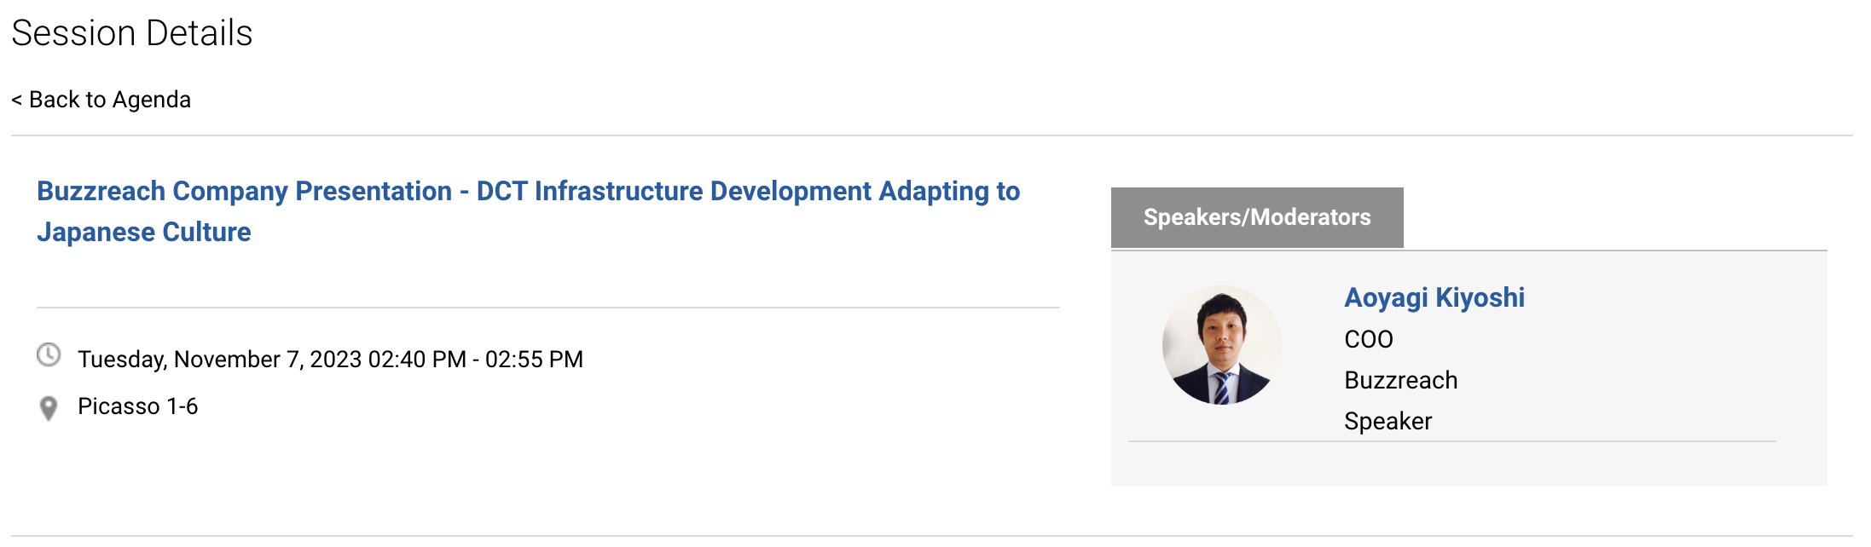Click the Session Details heading
This screenshot has width=1871, height=547.
[x=132, y=33]
